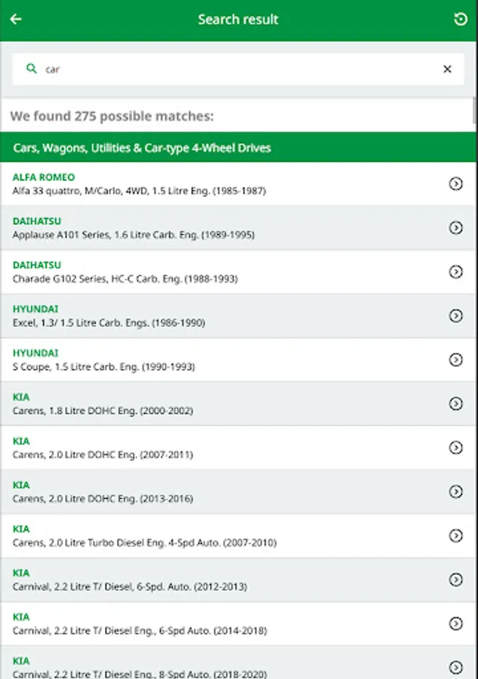
Task: Select Carens 1.8 Litre DOHC Eng. entry
Action: (103, 410)
